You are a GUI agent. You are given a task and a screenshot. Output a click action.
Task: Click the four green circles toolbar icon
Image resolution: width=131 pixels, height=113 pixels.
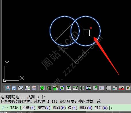(49, 88)
